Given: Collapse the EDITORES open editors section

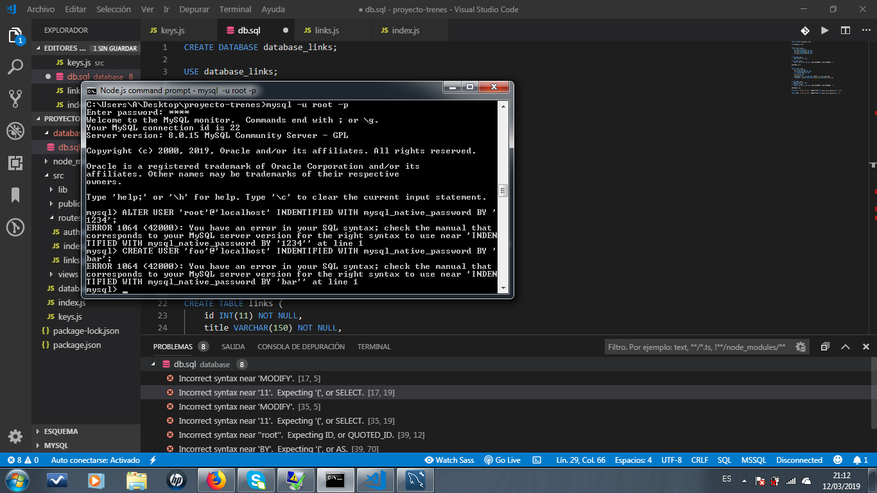Looking at the screenshot, I should click(87, 48).
